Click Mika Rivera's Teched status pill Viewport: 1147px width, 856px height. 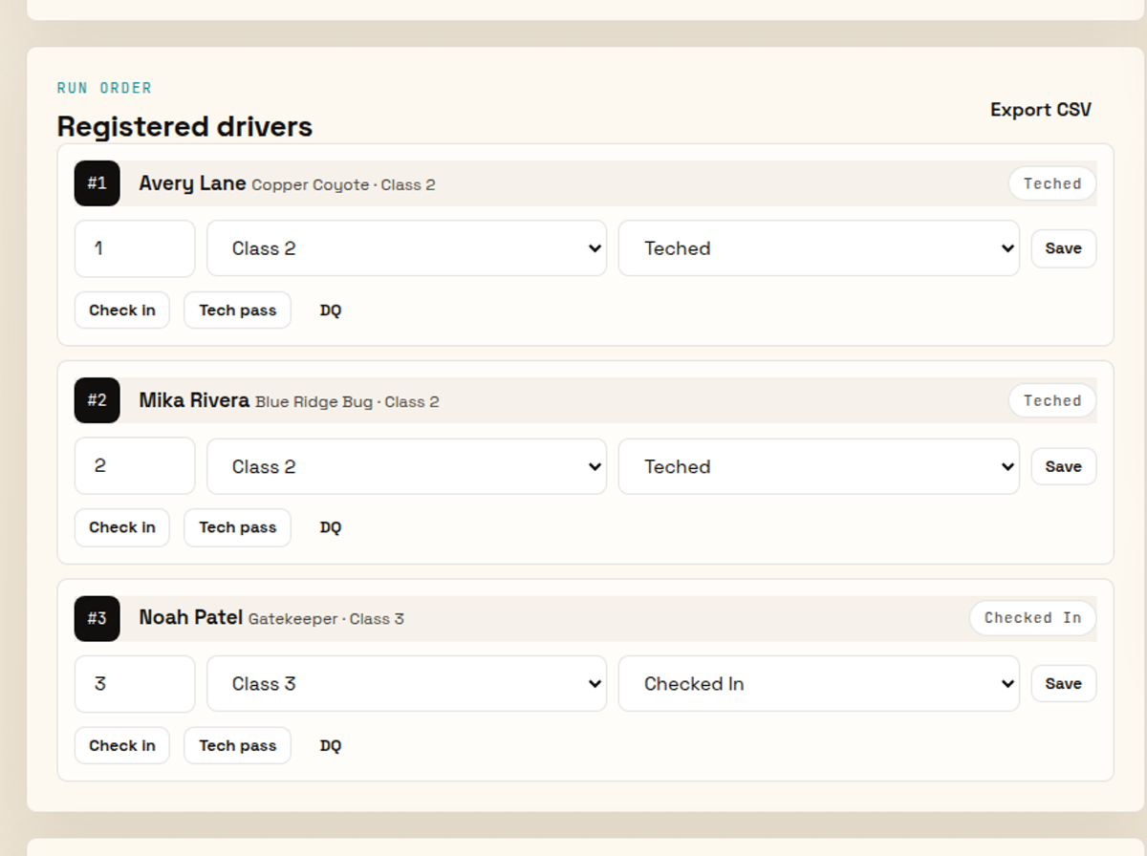pyautogui.click(x=1052, y=400)
